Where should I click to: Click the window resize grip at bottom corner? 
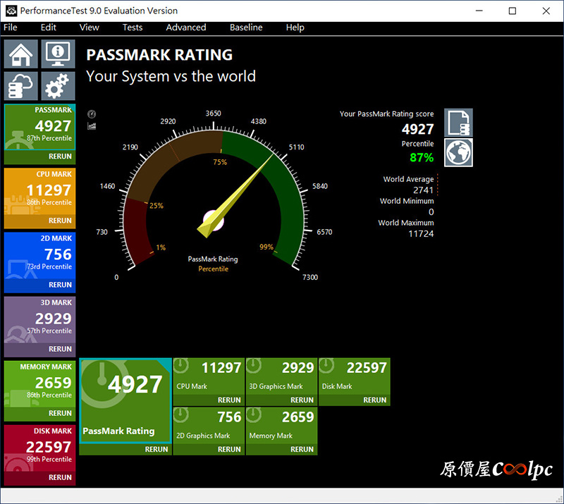coord(559,498)
